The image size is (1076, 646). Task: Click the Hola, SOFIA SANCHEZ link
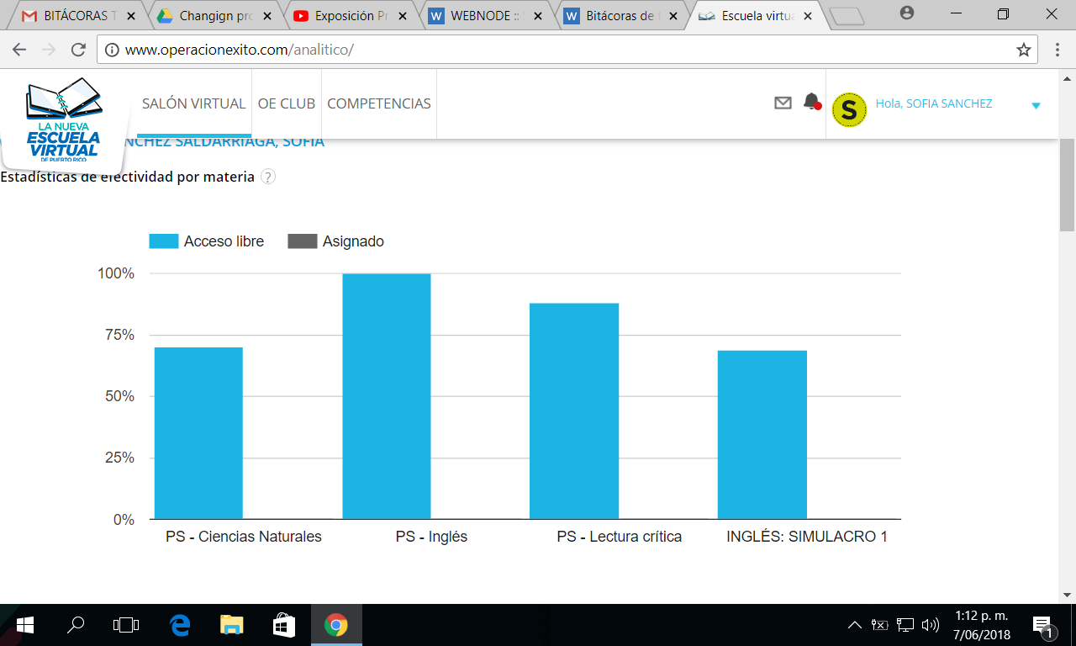point(933,103)
